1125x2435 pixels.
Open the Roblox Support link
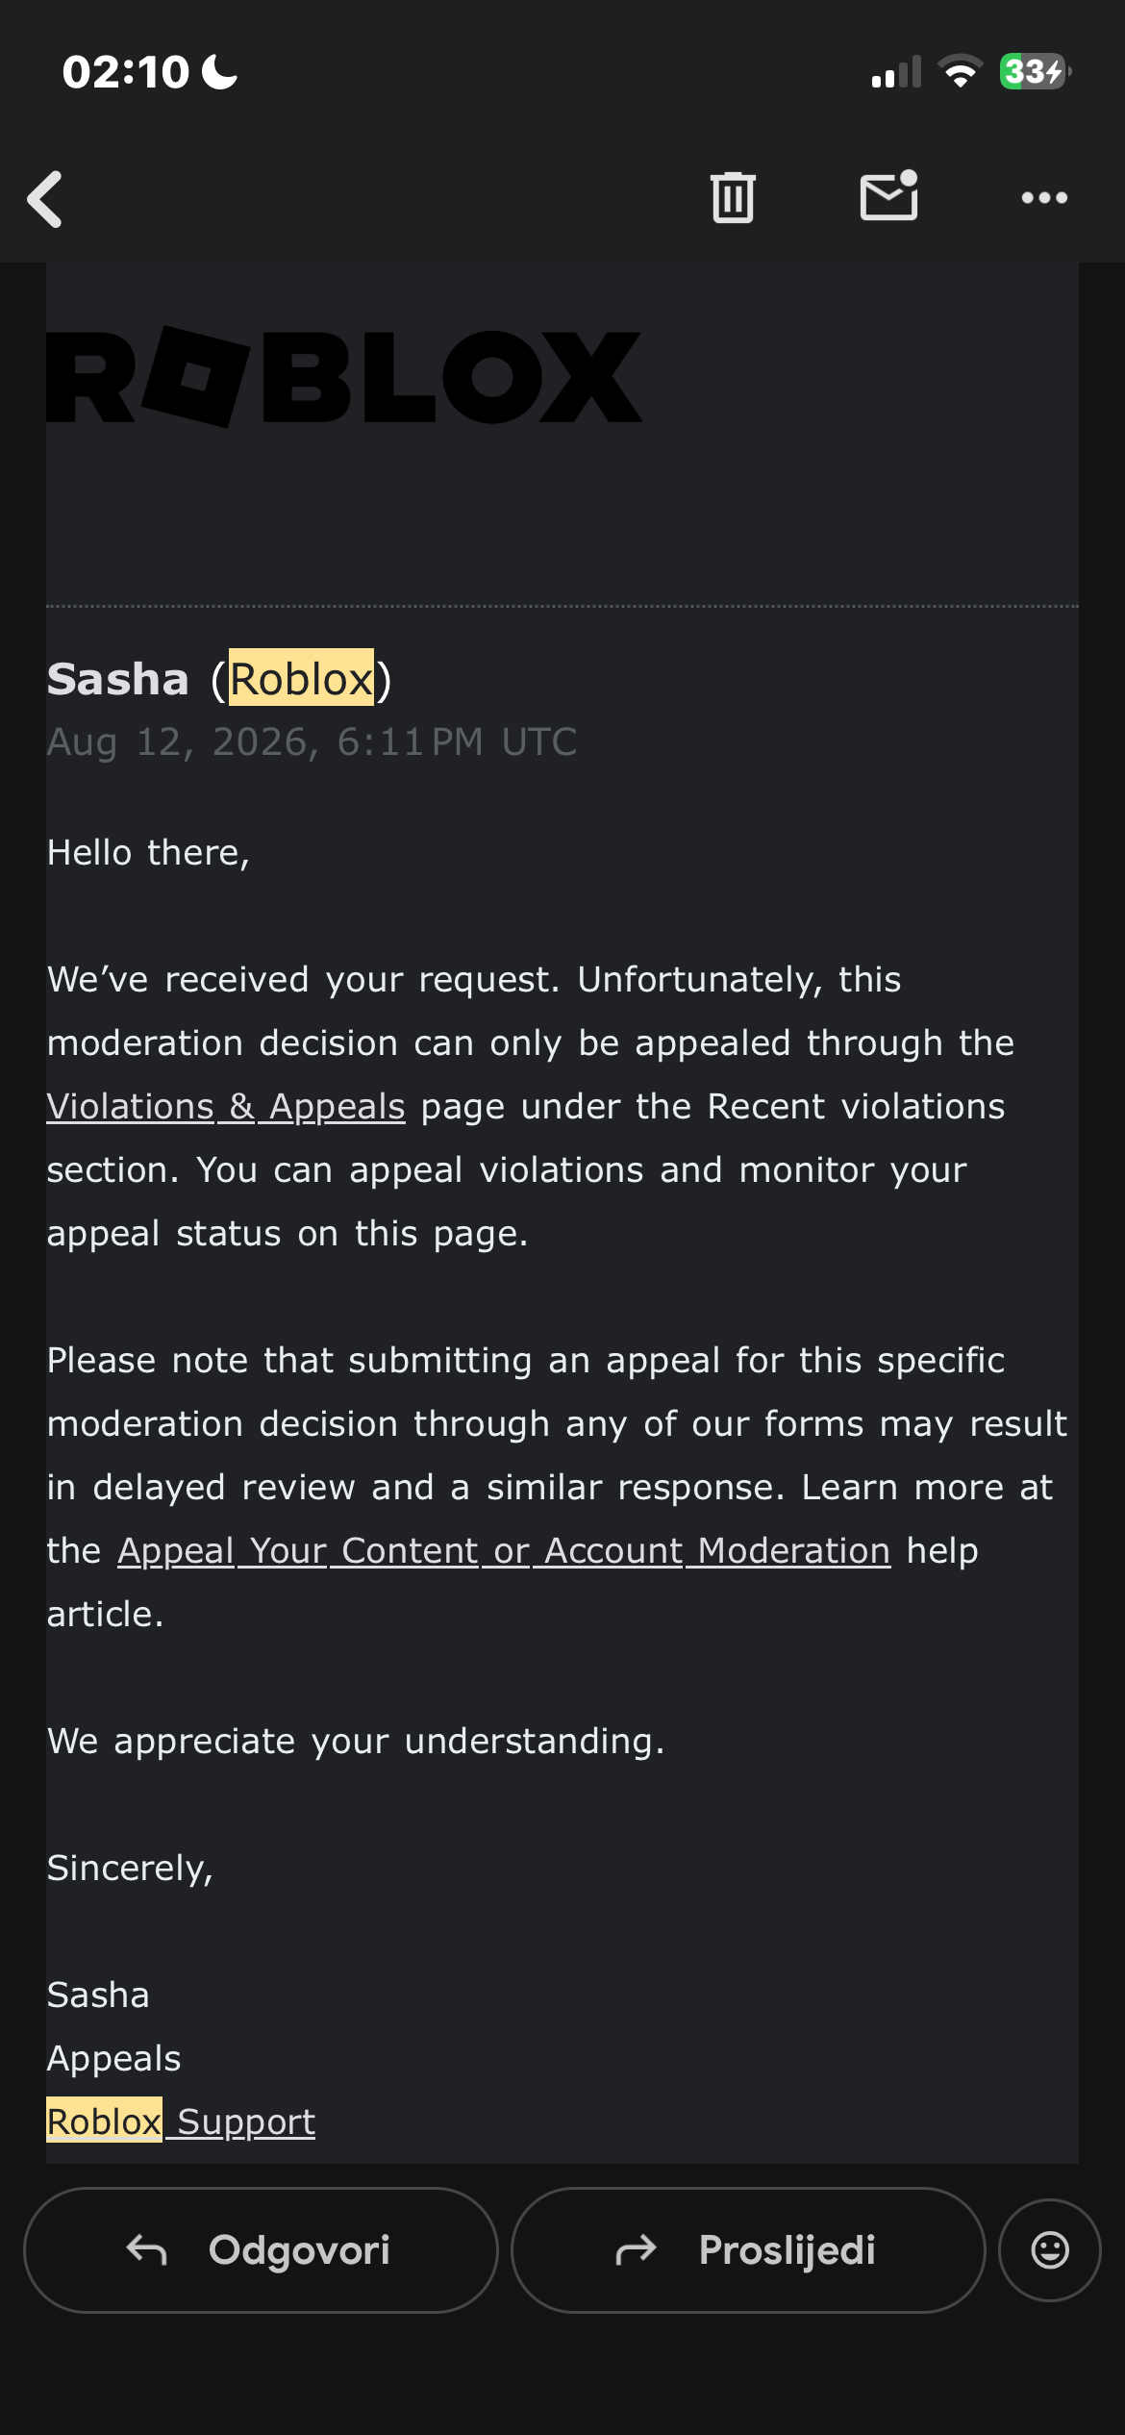tap(181, 2121)
